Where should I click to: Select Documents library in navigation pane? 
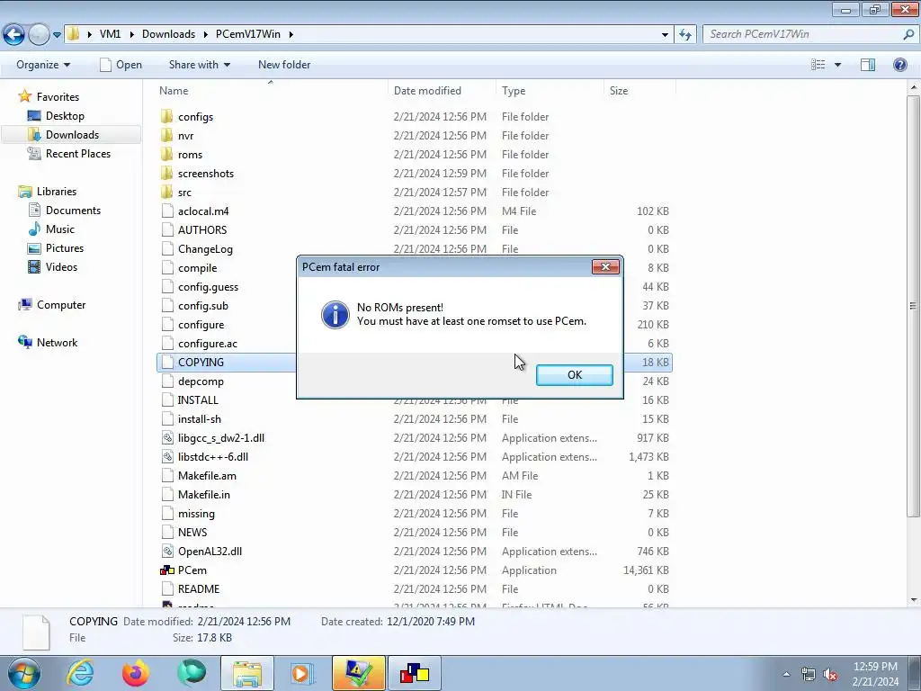pos(73,211)
